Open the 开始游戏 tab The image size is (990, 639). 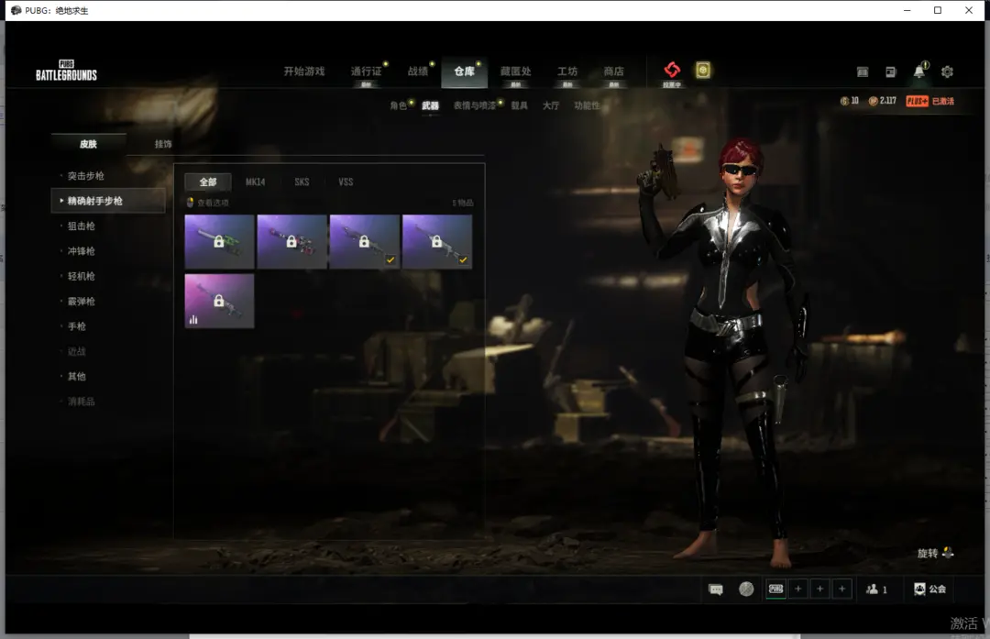(x=303, y=72)
